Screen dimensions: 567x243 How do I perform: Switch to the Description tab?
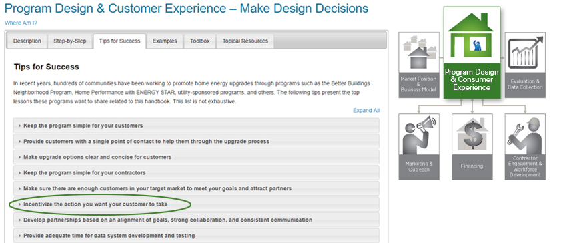point(27,41)
